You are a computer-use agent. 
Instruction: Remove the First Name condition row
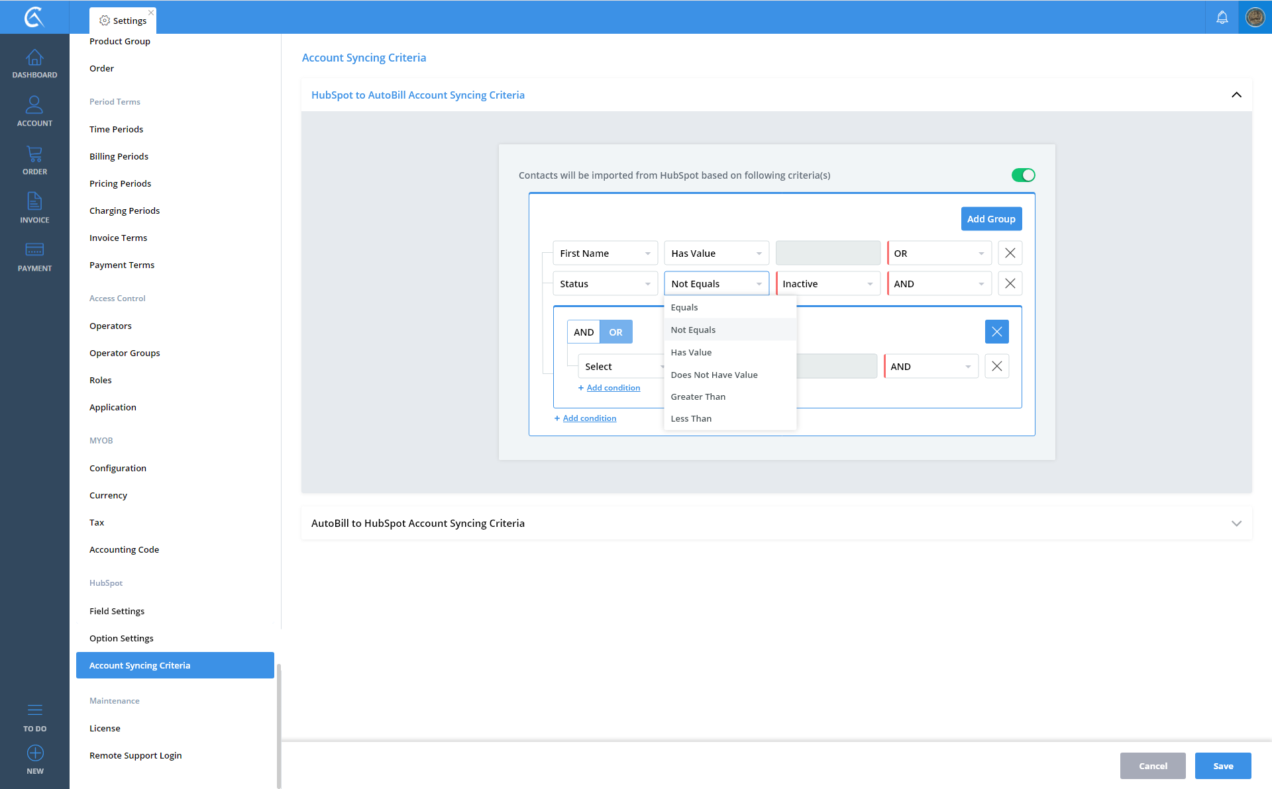point(1010,253)
